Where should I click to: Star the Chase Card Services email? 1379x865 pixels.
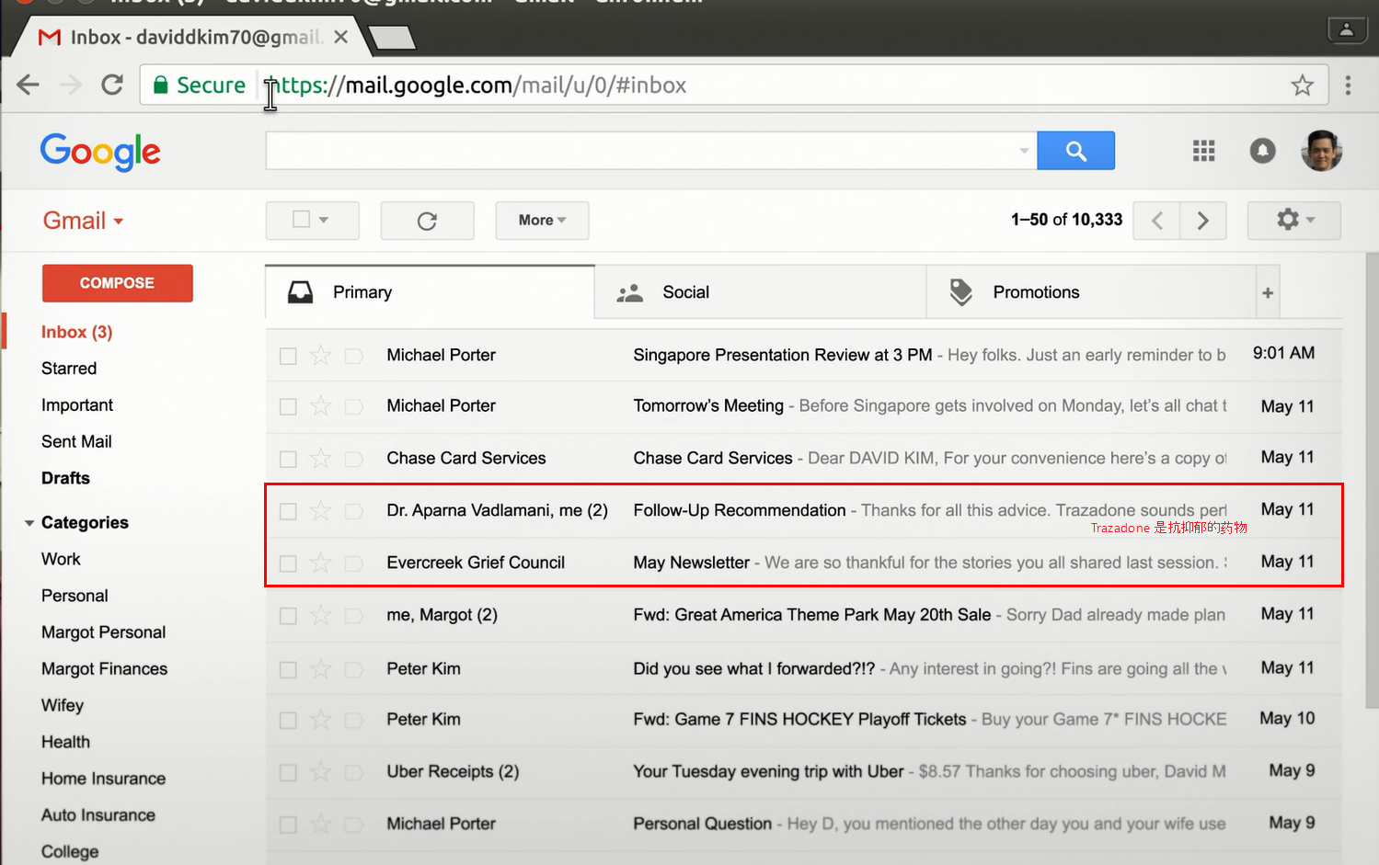320,458
